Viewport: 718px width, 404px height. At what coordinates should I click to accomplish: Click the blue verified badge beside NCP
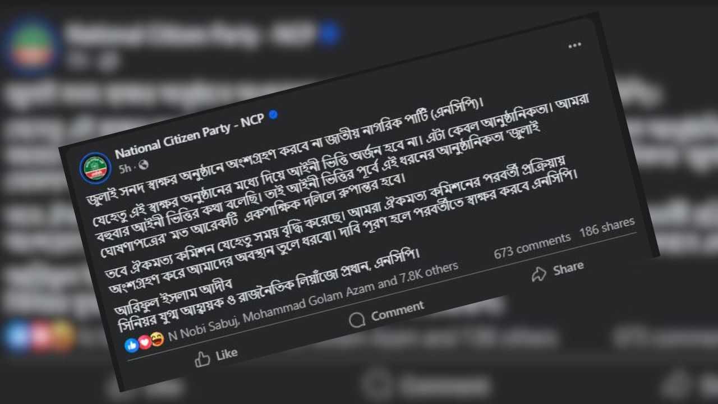click(273, 114)
